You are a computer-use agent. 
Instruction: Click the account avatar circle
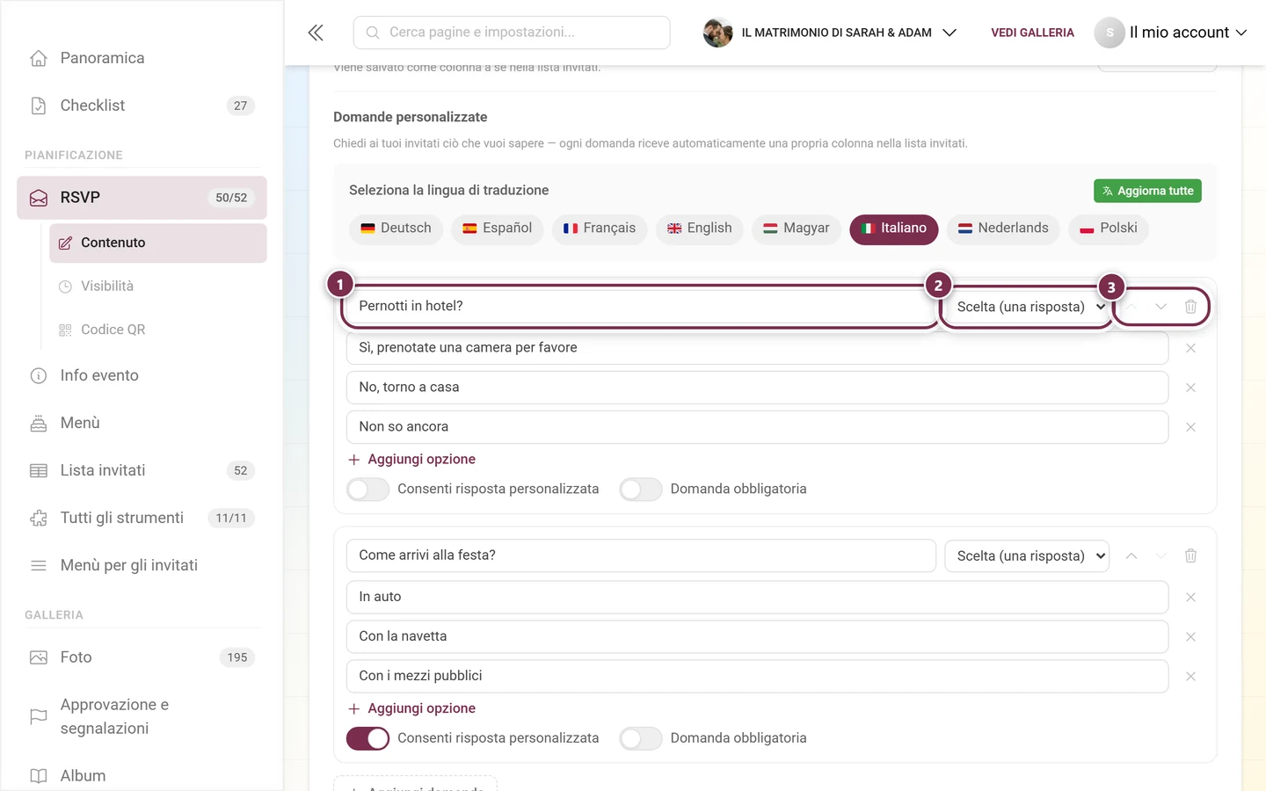1110,33
